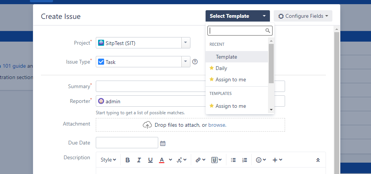Choose the highlighted Template entry under Recent

(x=226, y=57)
